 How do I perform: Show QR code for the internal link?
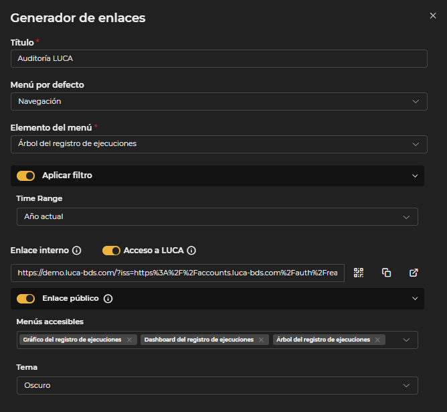[359, 273]
